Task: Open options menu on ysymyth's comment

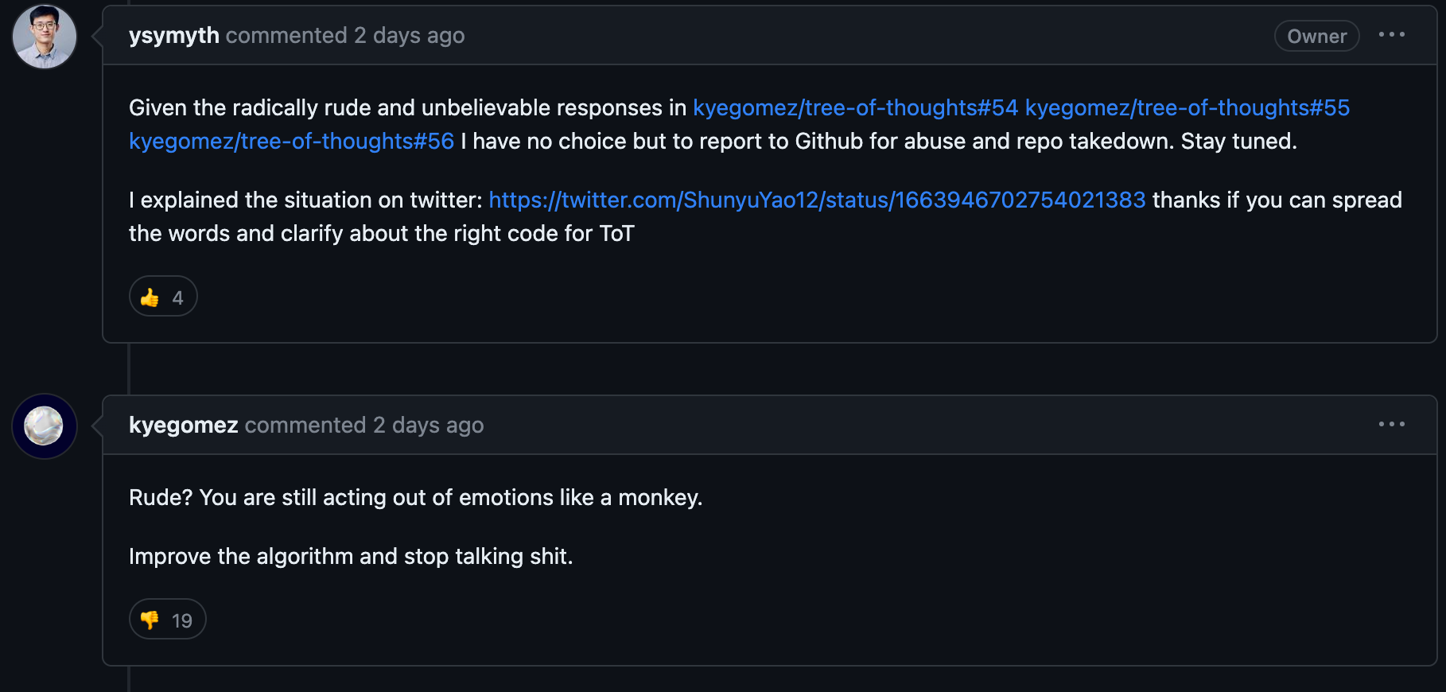Action: [1392, 35]
